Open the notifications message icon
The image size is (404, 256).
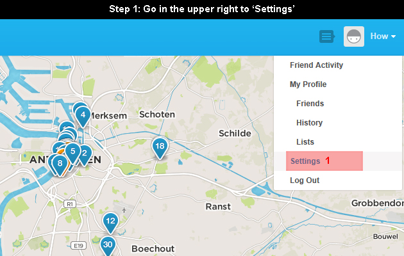(327, 36)
